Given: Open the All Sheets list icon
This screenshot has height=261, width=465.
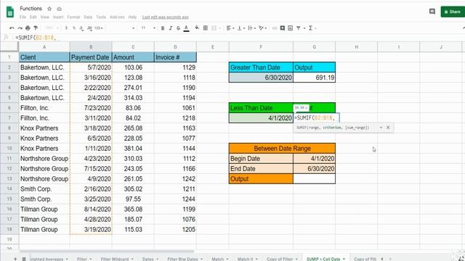Looking at the screenshot, I should click(24, 259).
